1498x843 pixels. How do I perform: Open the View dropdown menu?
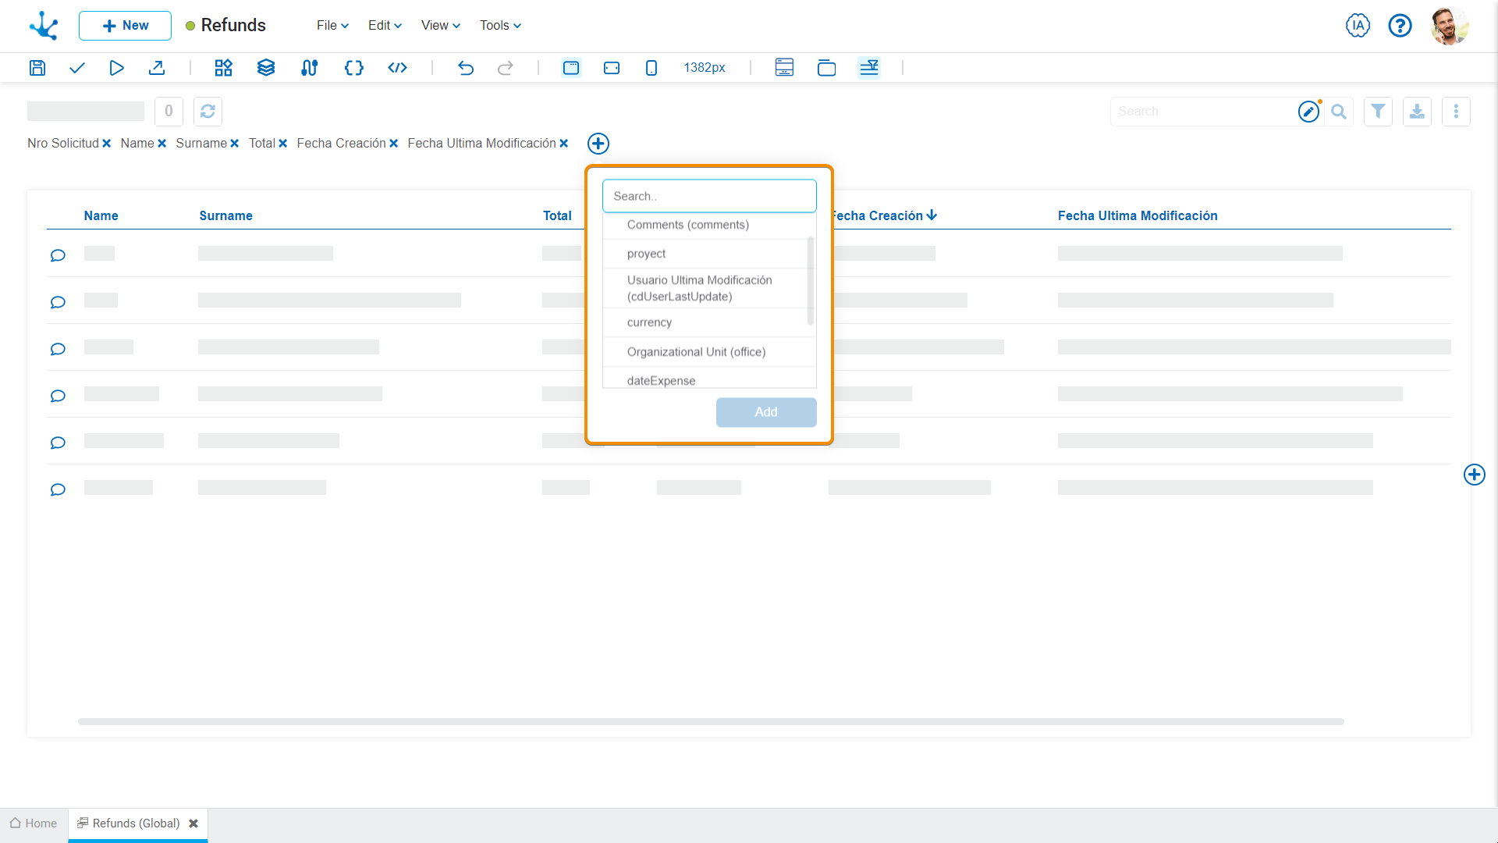pos(441,26)
